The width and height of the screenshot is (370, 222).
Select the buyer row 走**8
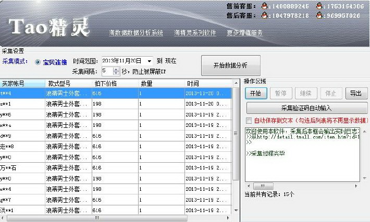click(x=116, y=147)
